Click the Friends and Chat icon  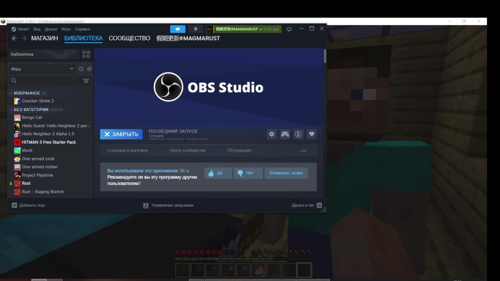(319, 205)
